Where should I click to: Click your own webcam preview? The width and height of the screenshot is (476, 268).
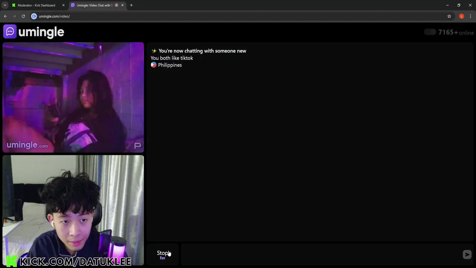coord(73,210)
